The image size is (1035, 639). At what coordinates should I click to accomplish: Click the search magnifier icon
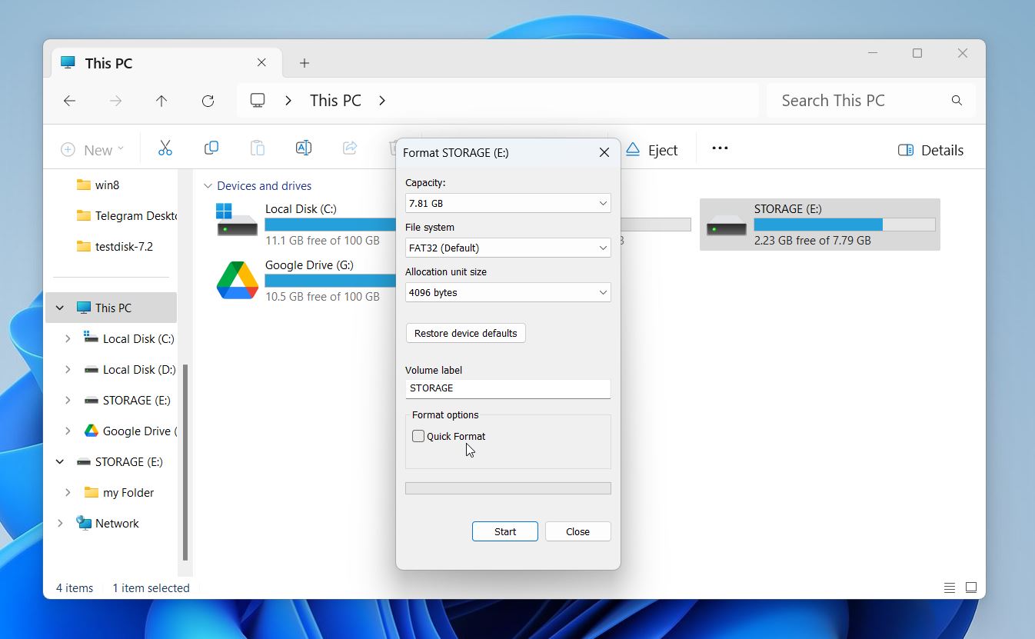click(x=957, y=101)
